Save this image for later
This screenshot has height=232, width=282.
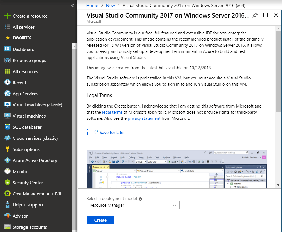(109, 132)
